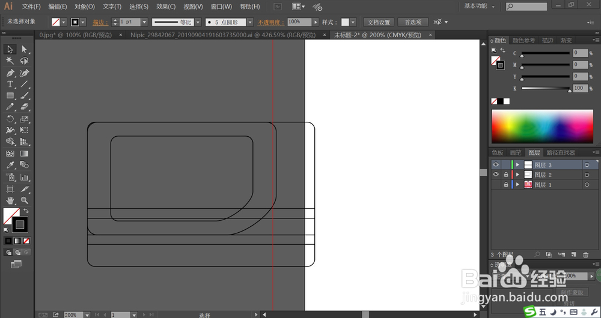Choose the Blend tool

tap(24, 165)
